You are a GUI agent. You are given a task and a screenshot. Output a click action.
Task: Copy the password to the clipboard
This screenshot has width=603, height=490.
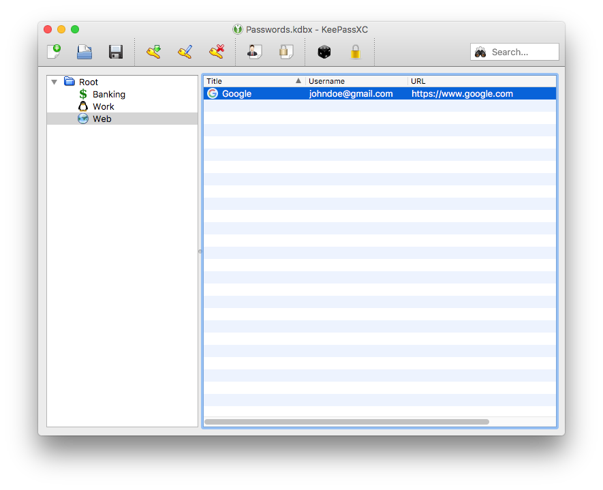285,52
